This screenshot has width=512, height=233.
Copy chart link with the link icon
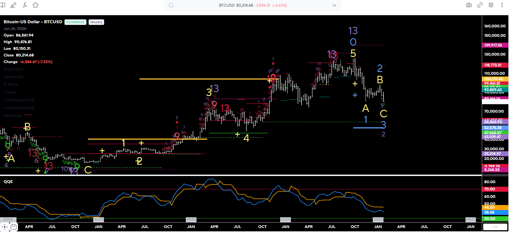[480, 5]
